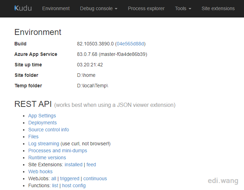Screen dimensions: 244x190
Task: Open build commit 04e565d88d link
Action: click(x=130, y=44)
